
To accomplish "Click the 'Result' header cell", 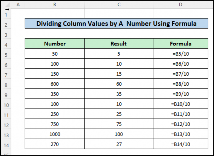I will click(119, 43).
